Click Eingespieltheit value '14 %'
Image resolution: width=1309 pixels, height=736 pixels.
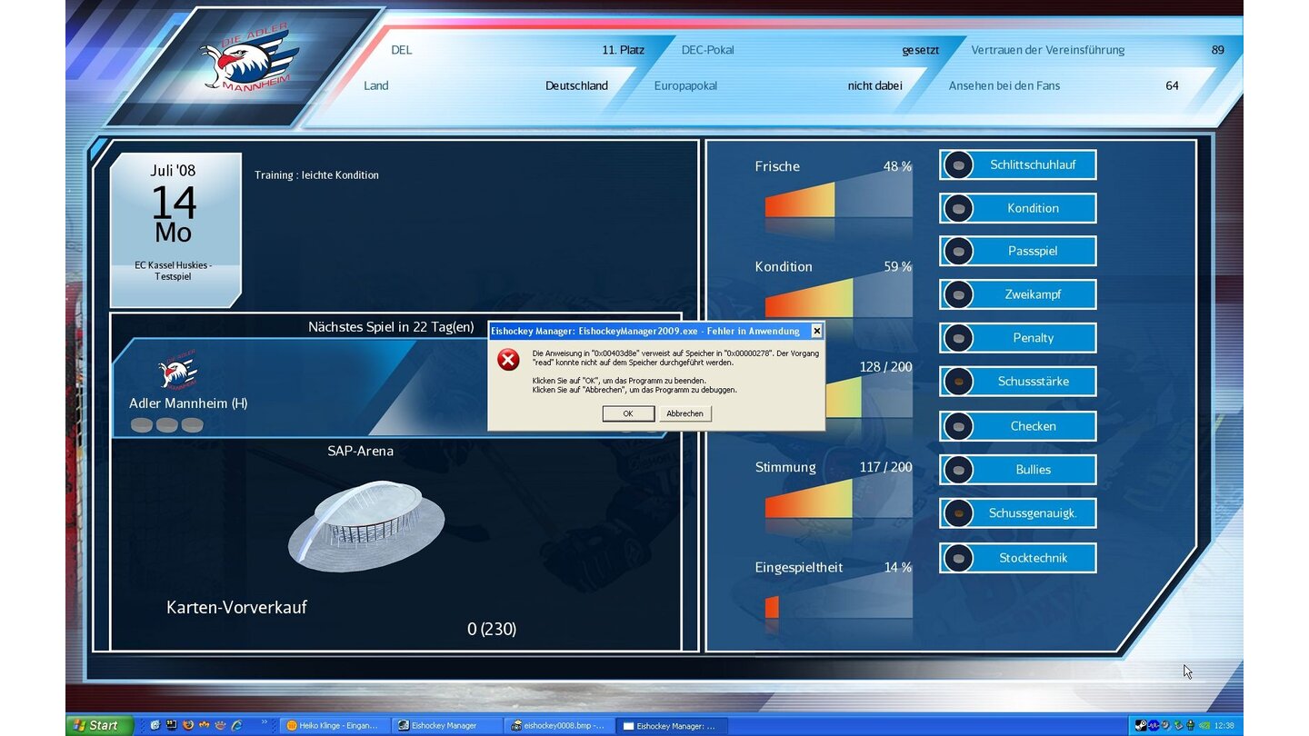[x=897, y=567]
